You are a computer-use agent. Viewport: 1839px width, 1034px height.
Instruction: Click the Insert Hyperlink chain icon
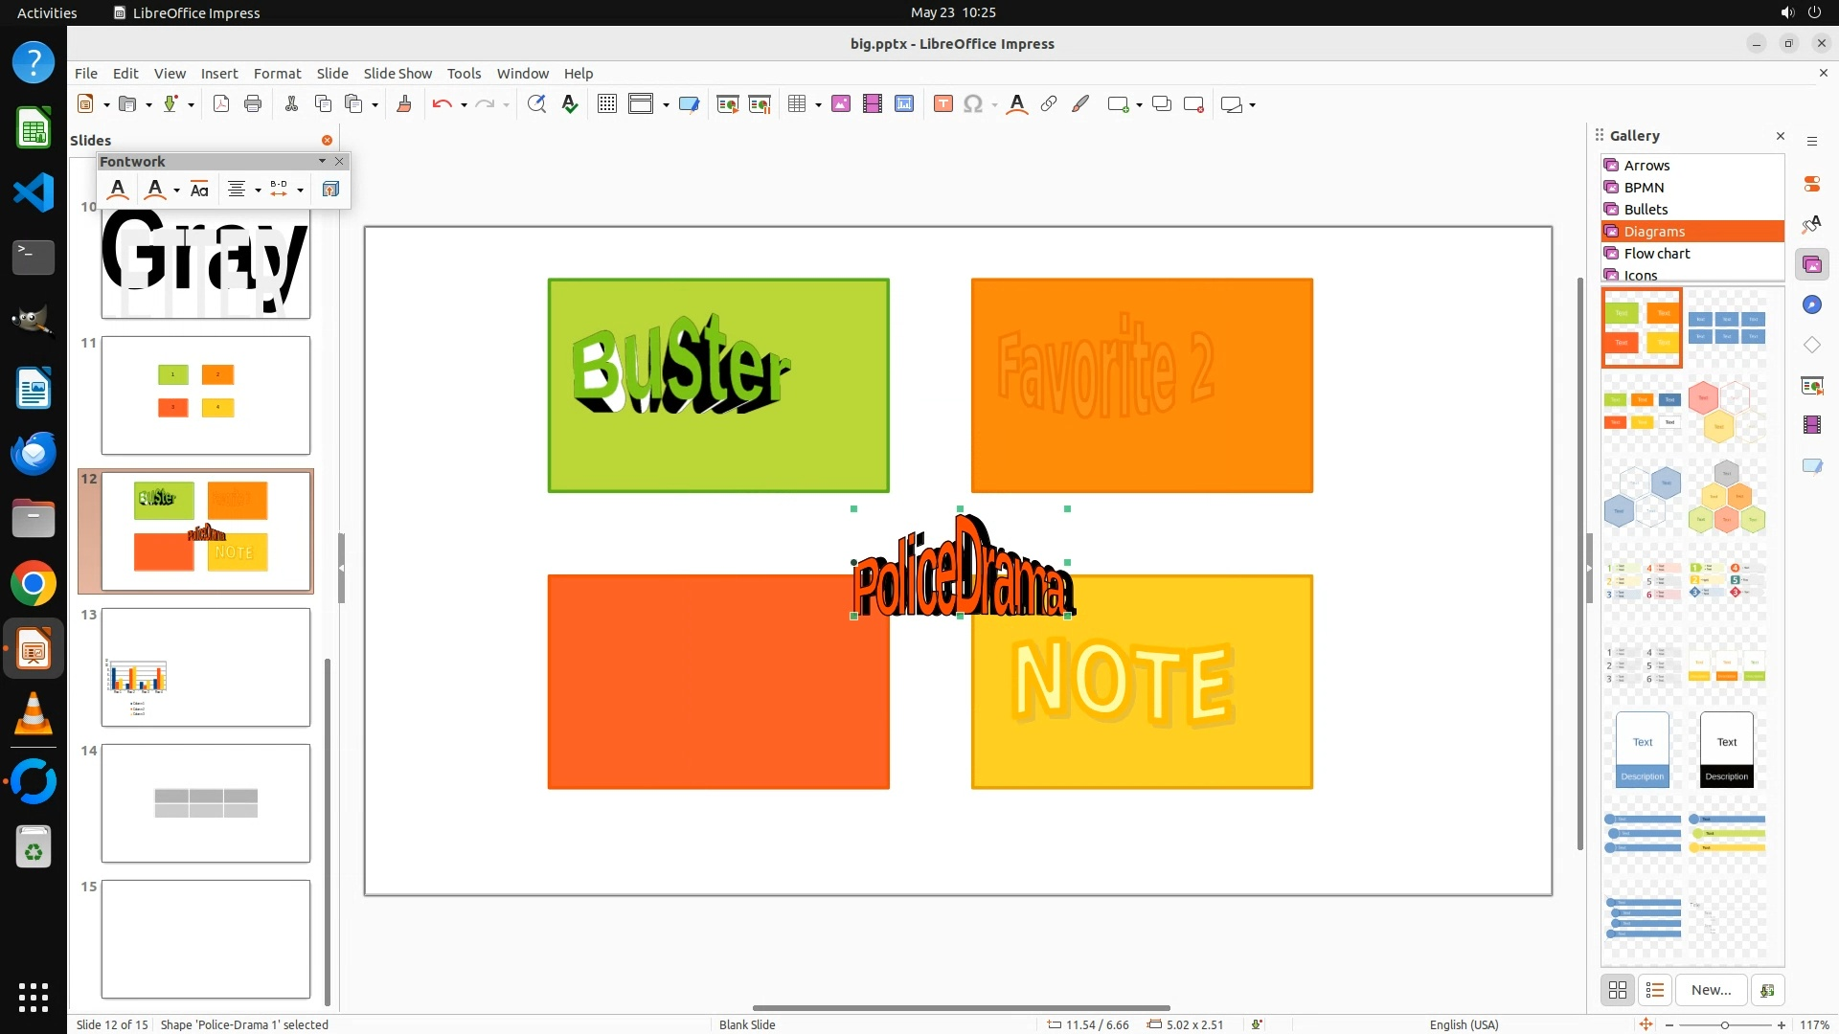(x=1049, y=104)
